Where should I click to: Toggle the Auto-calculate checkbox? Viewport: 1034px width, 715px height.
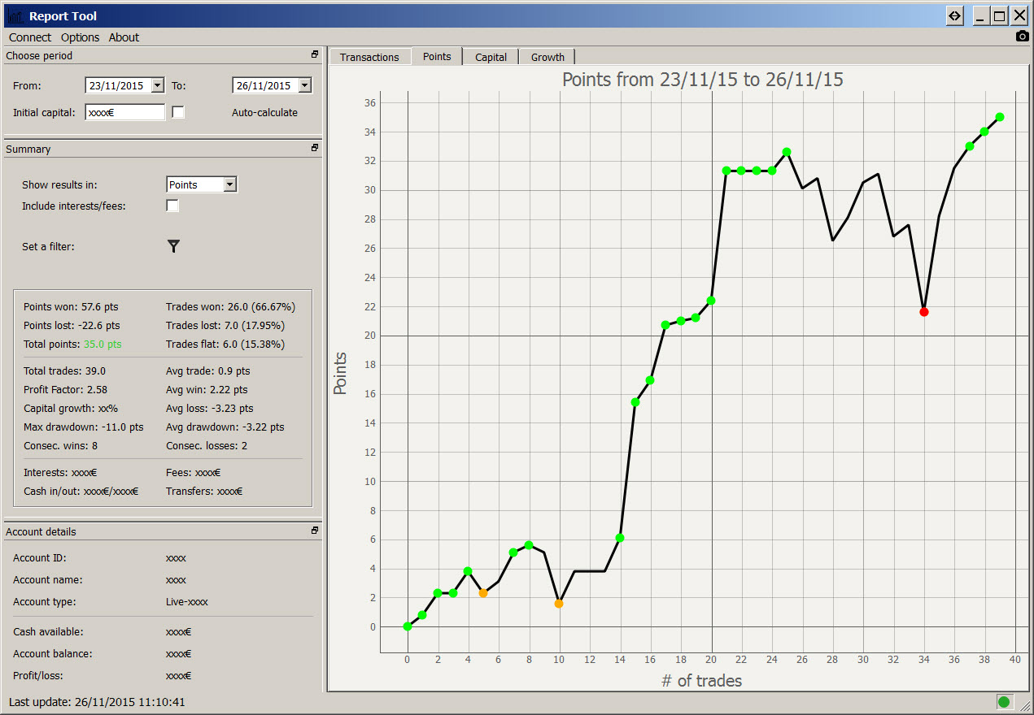tap(178, 112)
